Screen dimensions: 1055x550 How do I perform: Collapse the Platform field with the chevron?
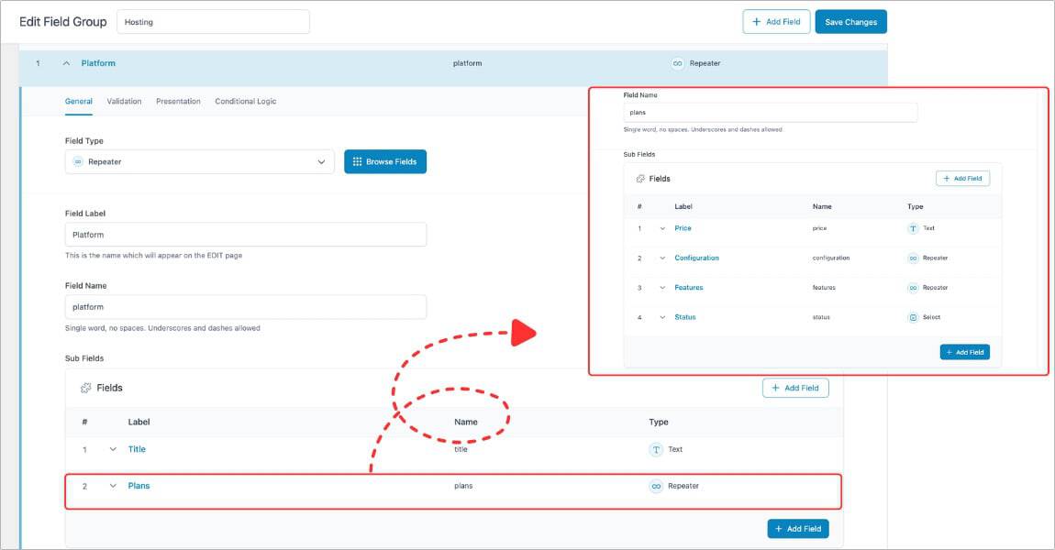pyautogui.click(x=66, y=63)
